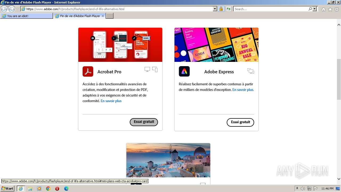Click the Home icon

(x=323, y=9)
